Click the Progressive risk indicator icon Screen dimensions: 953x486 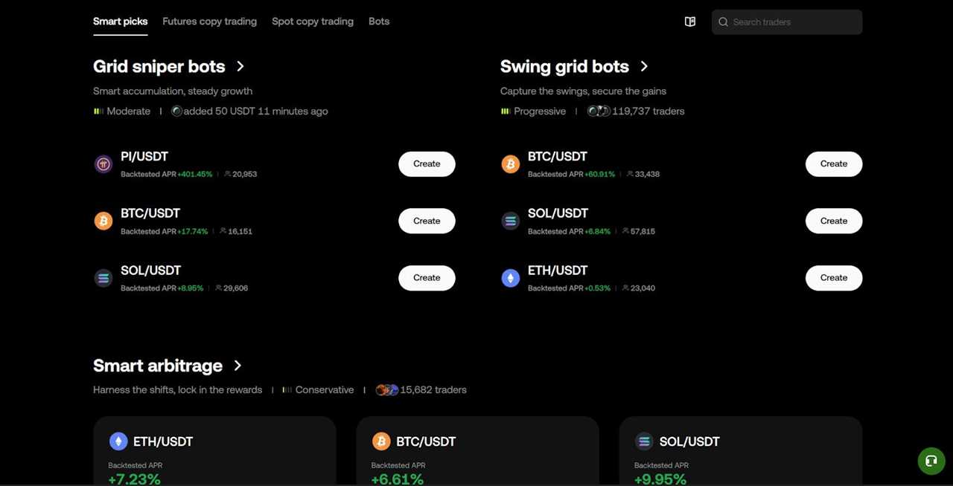tap(506, 111)
